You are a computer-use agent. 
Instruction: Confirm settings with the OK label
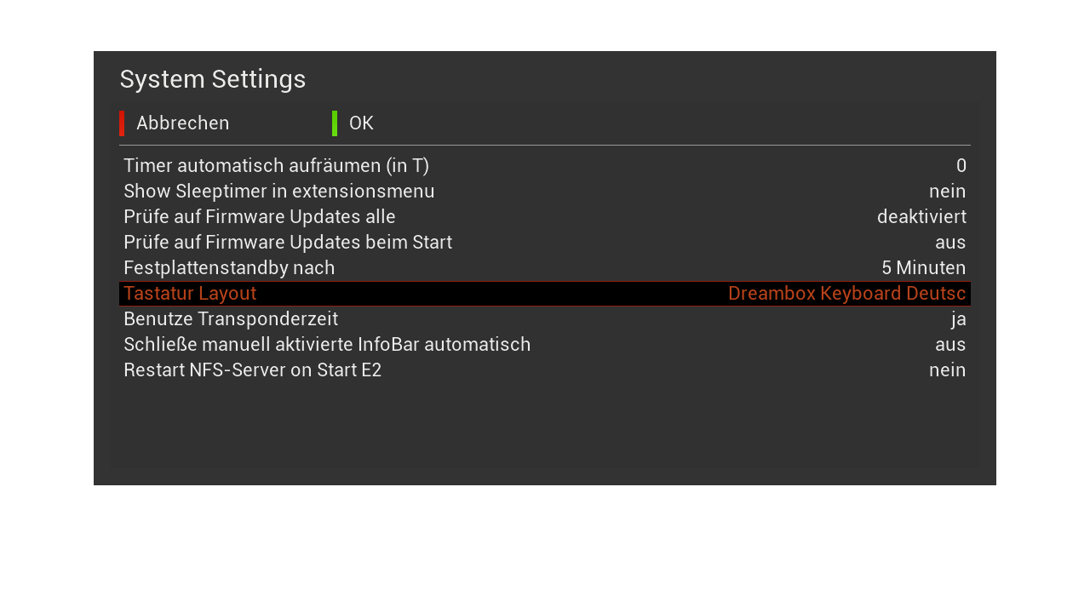(x=361, y=123)
